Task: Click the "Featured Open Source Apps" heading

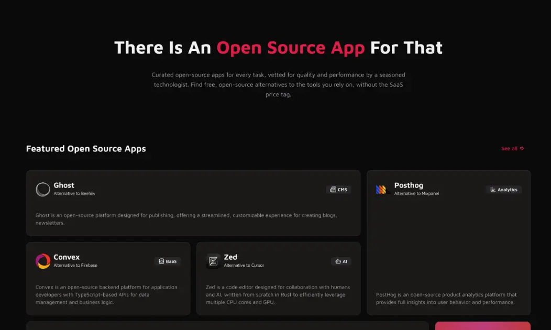Action: point(86,148)
